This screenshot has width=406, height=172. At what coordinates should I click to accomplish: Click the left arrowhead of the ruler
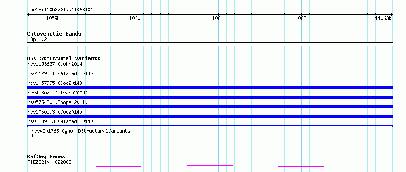click(x=28, y=14)
